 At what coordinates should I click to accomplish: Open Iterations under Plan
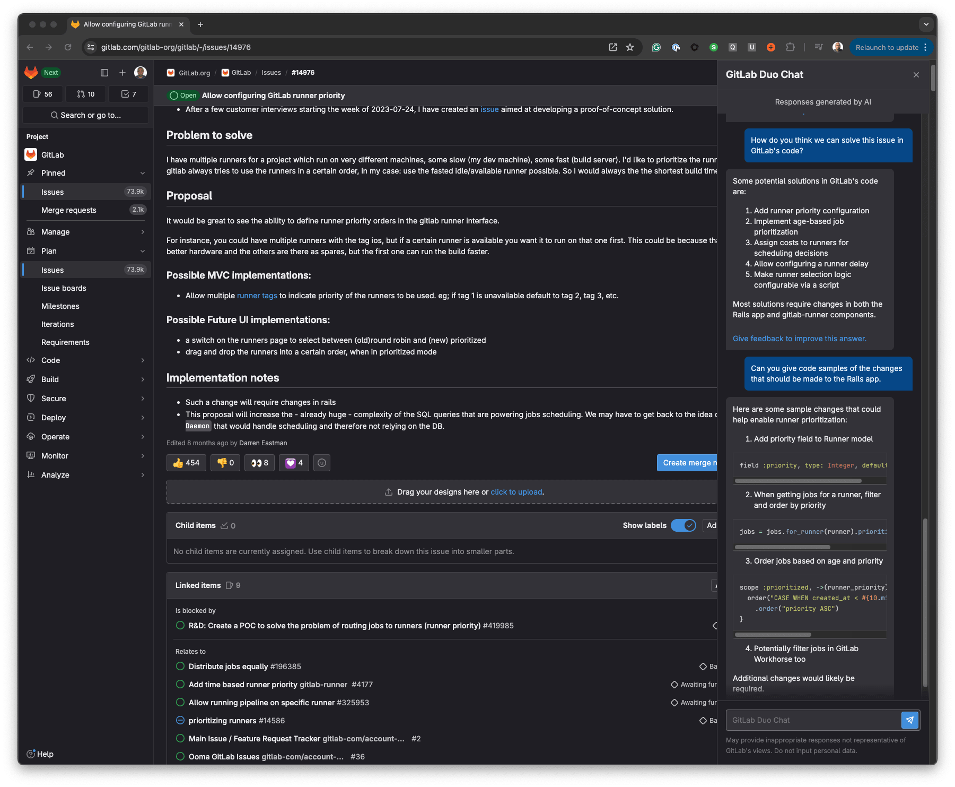[x=86, y=324]
